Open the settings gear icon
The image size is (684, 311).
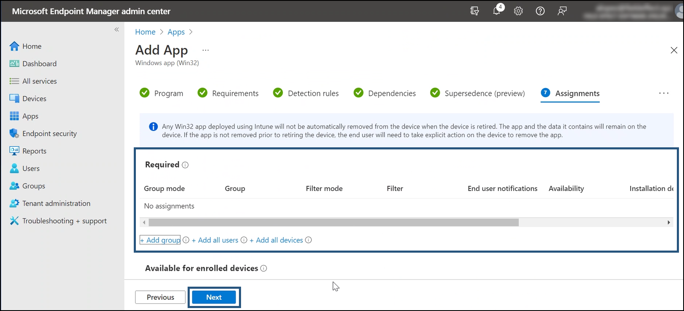pyautogui.click(x=518, y=11)
